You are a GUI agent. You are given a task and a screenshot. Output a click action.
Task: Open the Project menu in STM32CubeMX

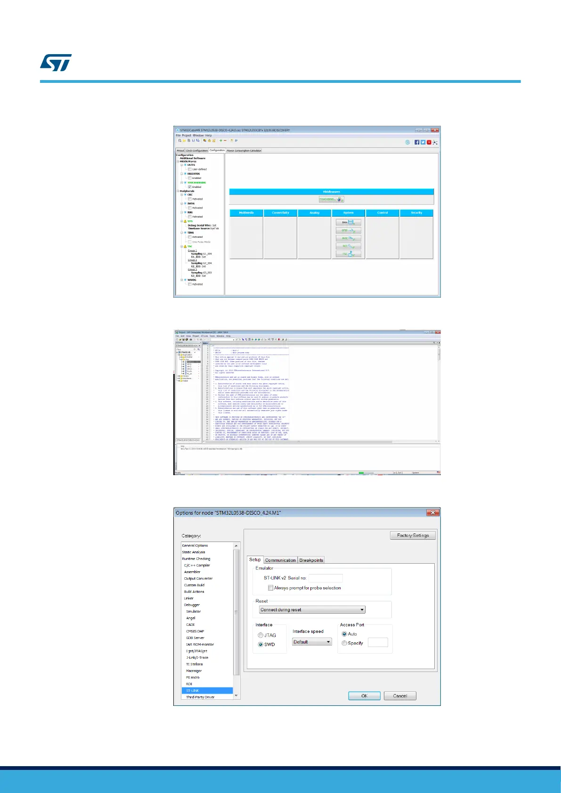point(187,135)
